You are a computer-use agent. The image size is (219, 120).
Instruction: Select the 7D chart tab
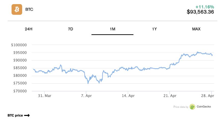tap(71, 29)
